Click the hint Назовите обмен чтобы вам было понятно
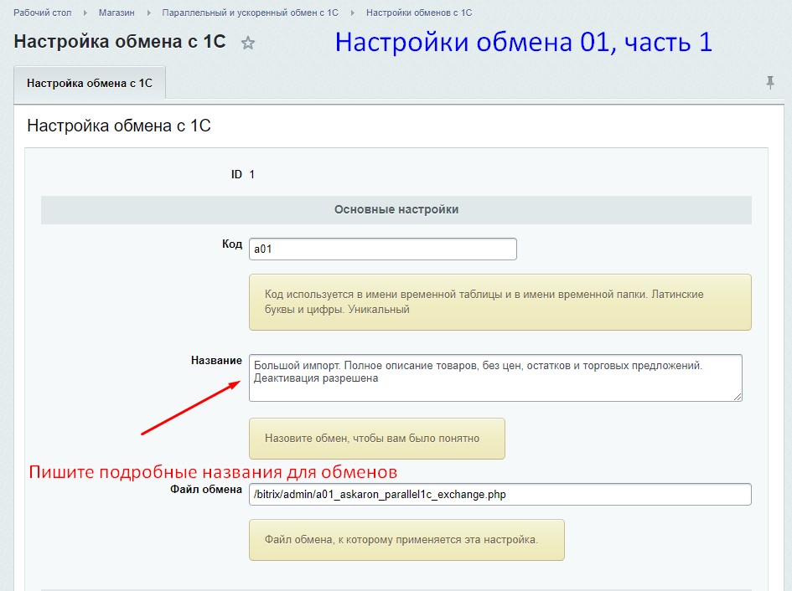This screenshot has height=591, width=792. [376, 438]
